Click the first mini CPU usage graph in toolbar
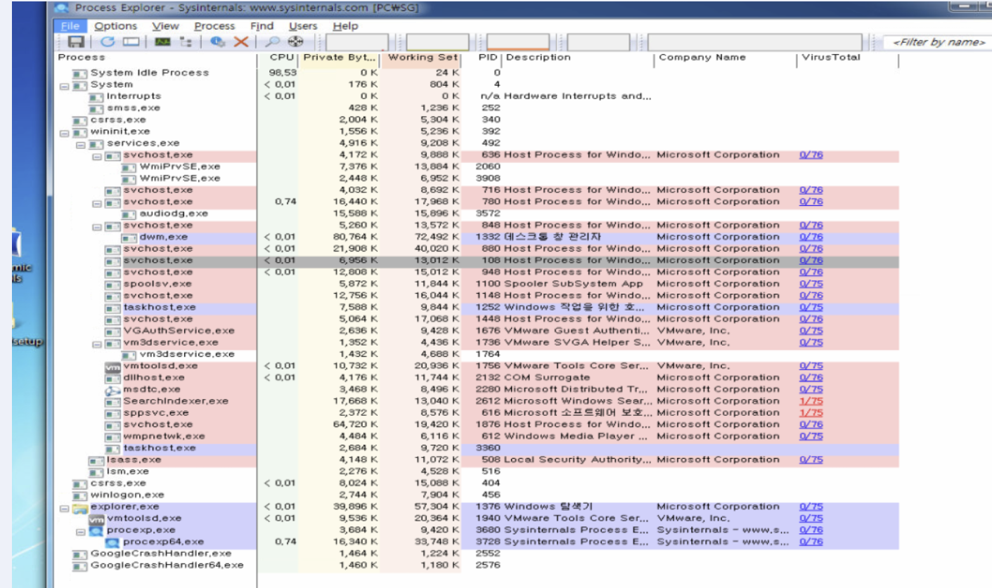992x588 pixels. click(357, 42)
